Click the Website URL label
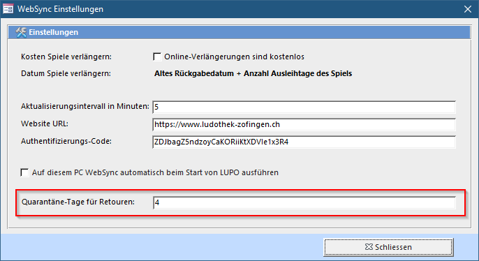This screenshot has width=479, height=261. click(45, 124)
